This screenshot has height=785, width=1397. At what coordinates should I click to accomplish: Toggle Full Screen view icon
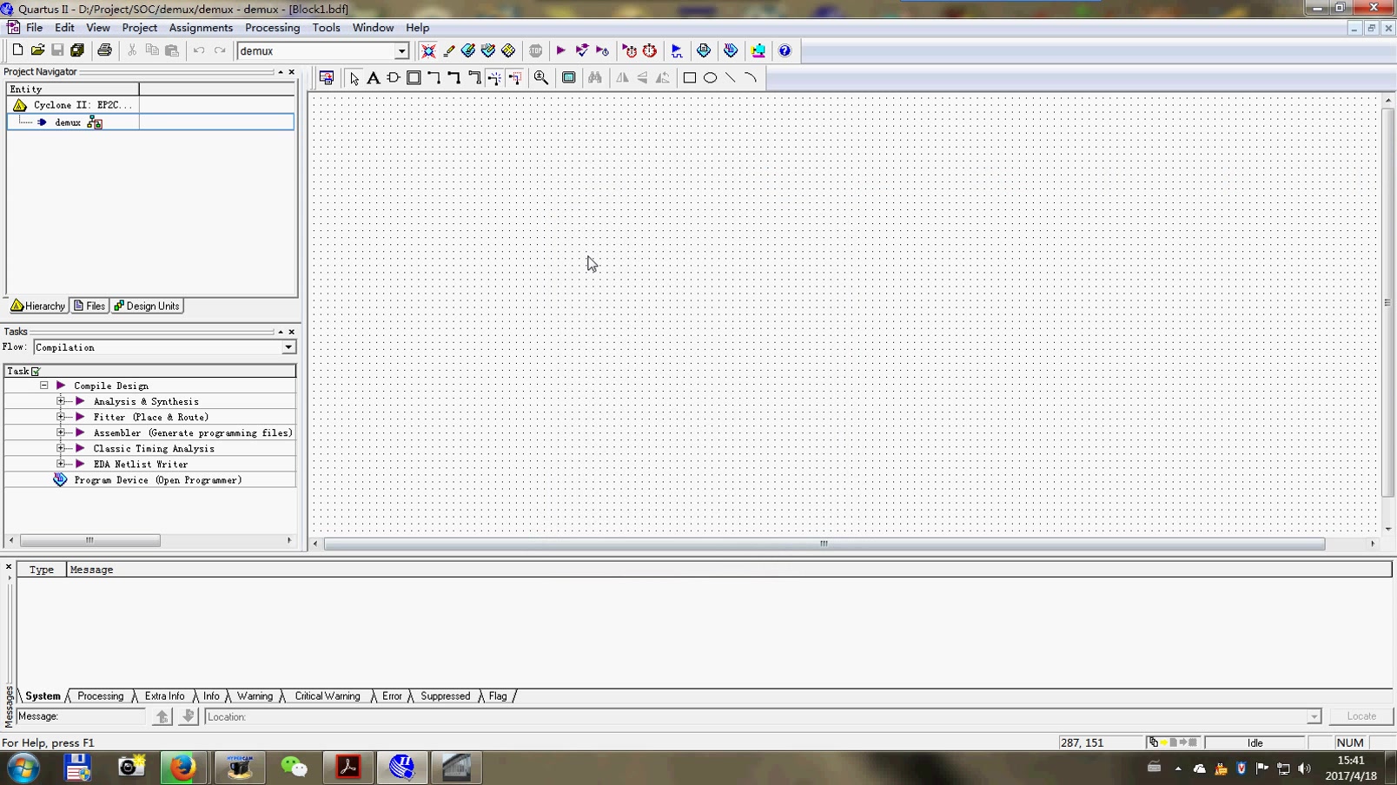[568, 78]
